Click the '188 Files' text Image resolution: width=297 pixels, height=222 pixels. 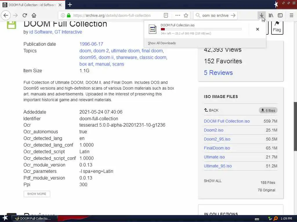tap(268, 183)
